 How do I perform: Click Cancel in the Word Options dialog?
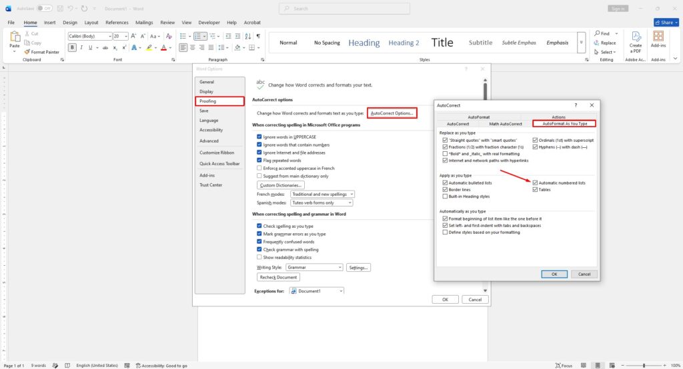[x=475, y=299]
